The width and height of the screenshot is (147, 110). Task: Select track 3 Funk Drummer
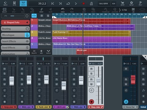[41, 33]
